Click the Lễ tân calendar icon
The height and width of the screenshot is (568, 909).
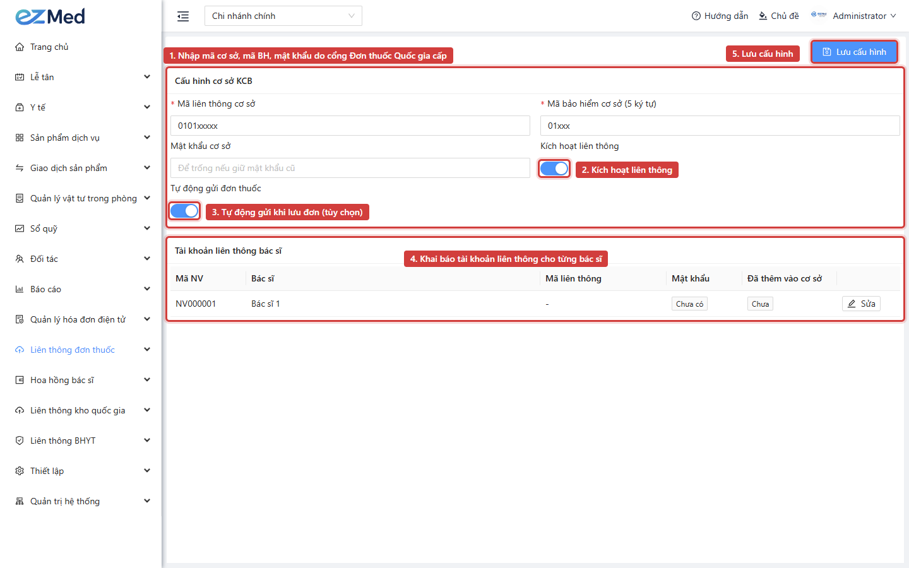coord(20,77)
